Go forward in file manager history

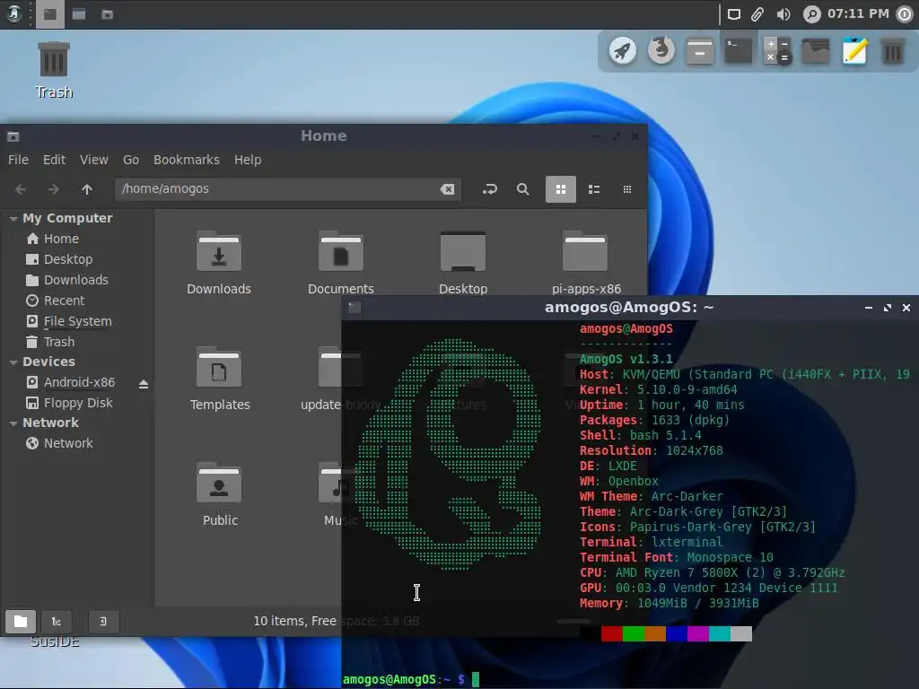53,189
